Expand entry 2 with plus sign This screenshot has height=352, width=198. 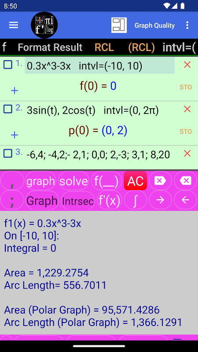[x=15, y=135]
